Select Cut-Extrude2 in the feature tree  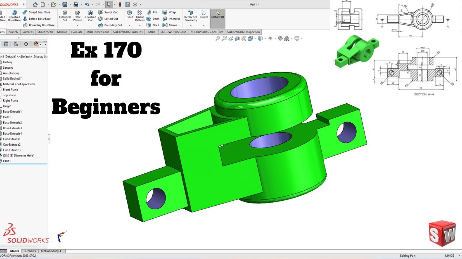click(x=12, y=145)
